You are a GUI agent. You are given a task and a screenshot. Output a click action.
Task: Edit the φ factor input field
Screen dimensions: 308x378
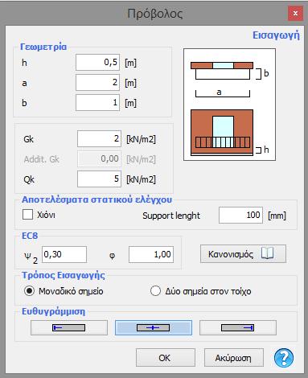[x=151, y=254]
